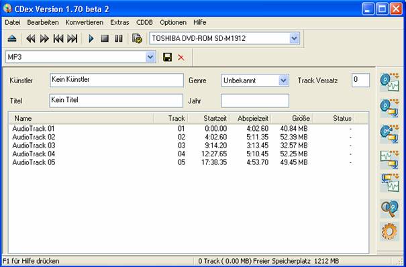
Task: Open the Genre Unbekannt dropdown
Action: [x=283, y=81]
